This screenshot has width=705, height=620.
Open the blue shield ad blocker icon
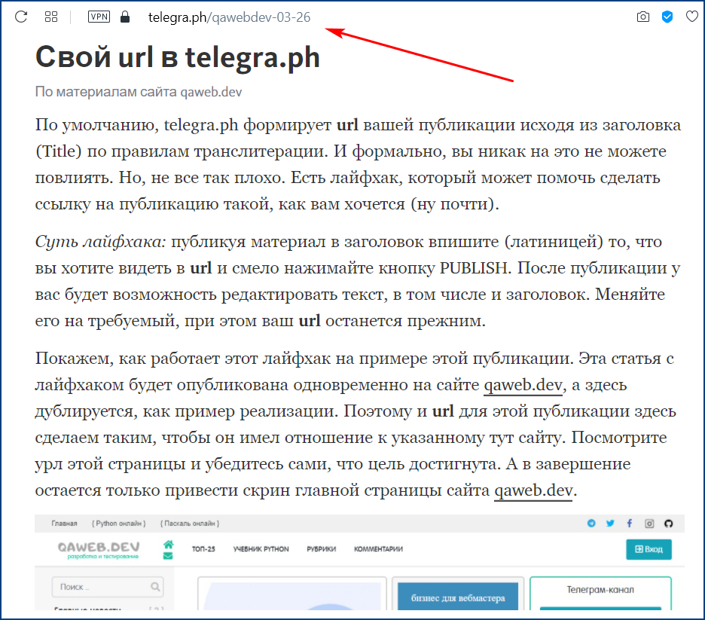point(667,17)
